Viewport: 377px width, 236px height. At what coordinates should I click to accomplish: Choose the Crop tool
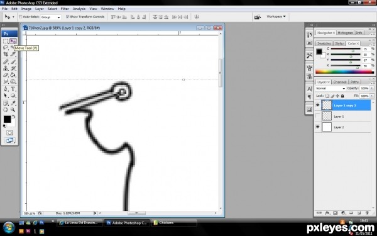(6, 54)
